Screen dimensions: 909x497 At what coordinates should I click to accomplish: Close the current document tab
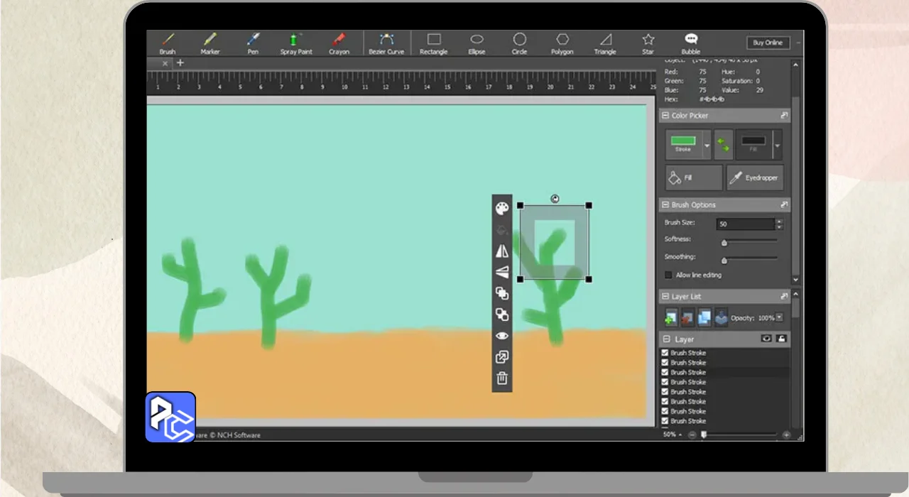pyautogui.click(x=165, y=63)
